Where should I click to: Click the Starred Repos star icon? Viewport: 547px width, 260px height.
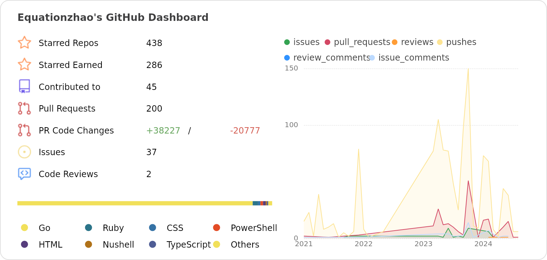(24, 43)
